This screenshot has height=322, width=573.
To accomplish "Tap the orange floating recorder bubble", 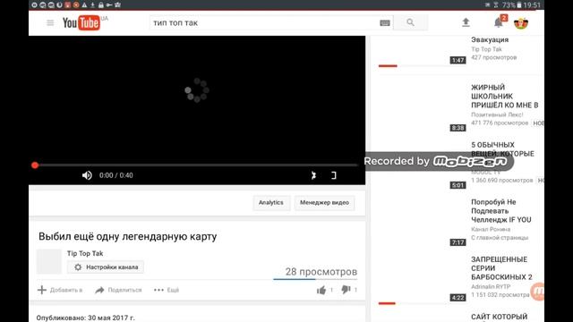I will (x=537, y=292).
